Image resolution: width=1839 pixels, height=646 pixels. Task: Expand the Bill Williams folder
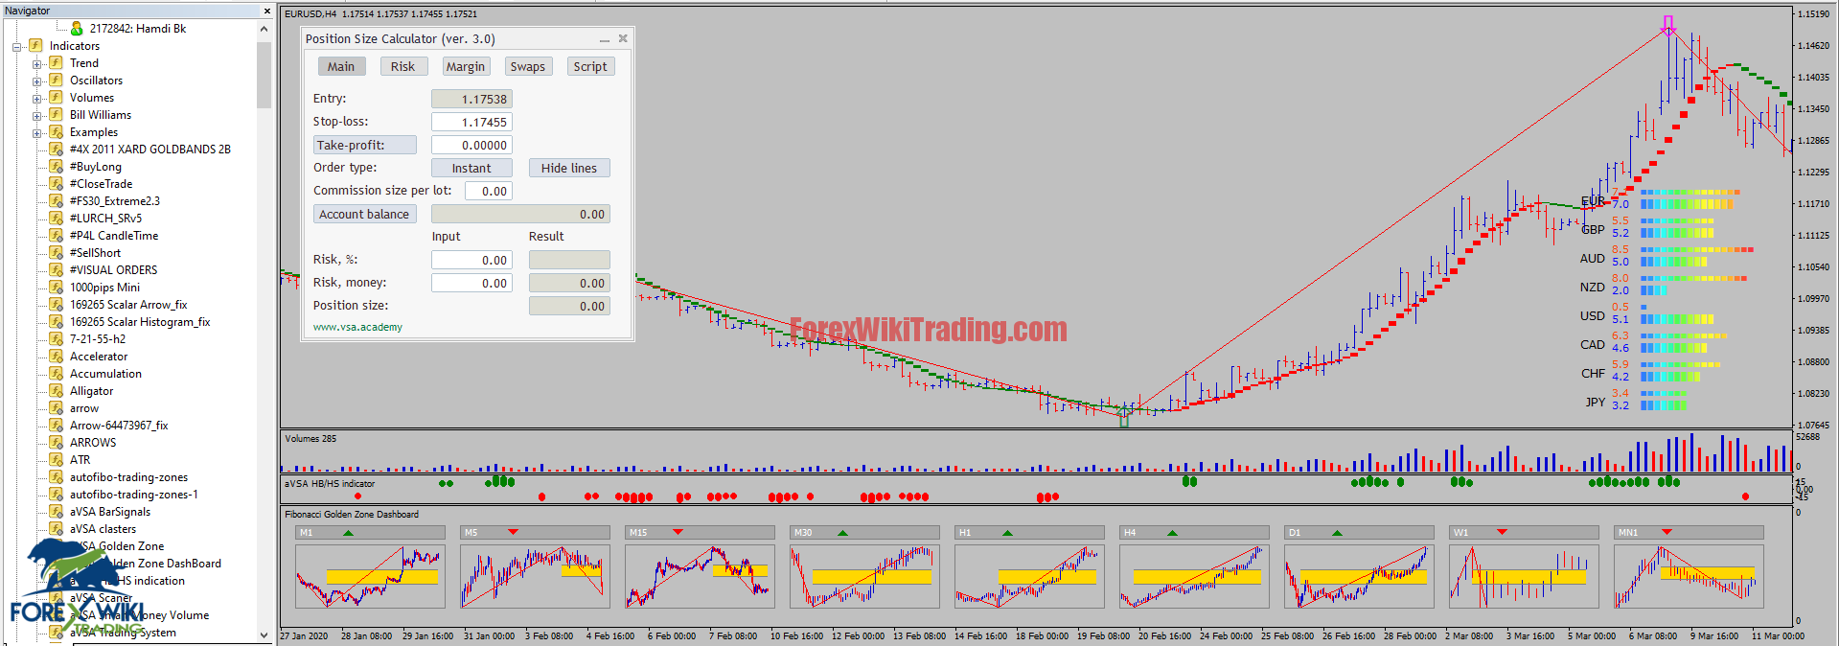tap(36, 115)
